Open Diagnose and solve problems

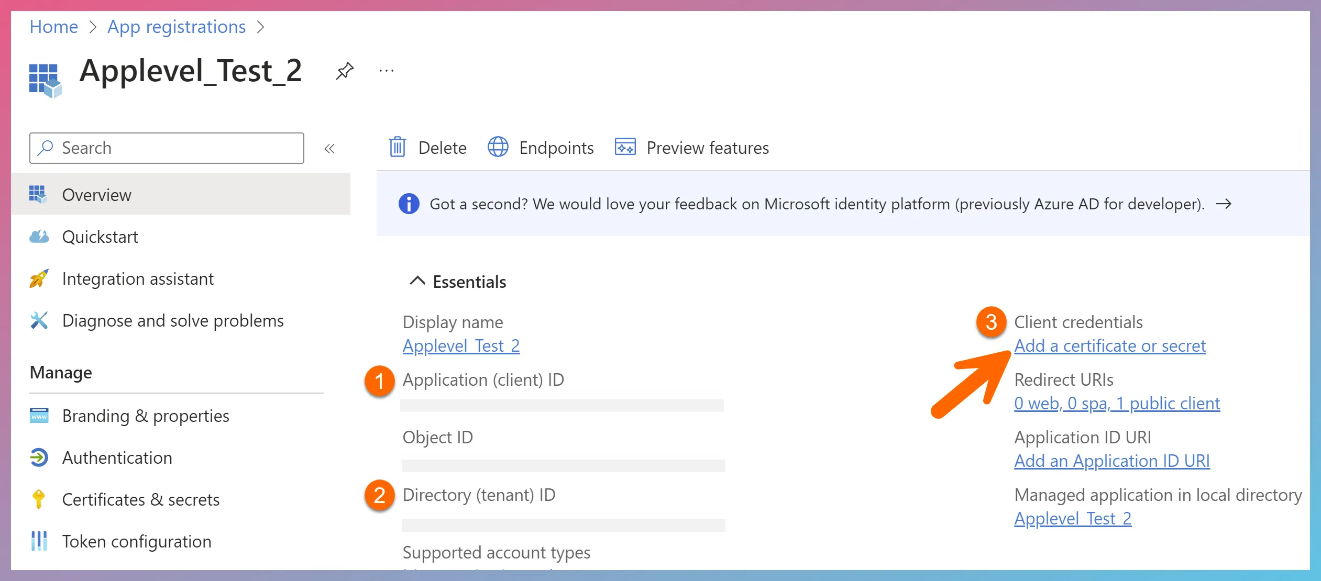(173, 321)
